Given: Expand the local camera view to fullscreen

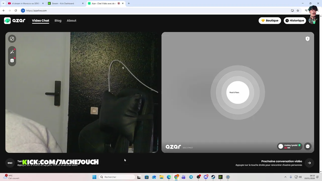Looking at the screenshot, I should coord(12,39).
